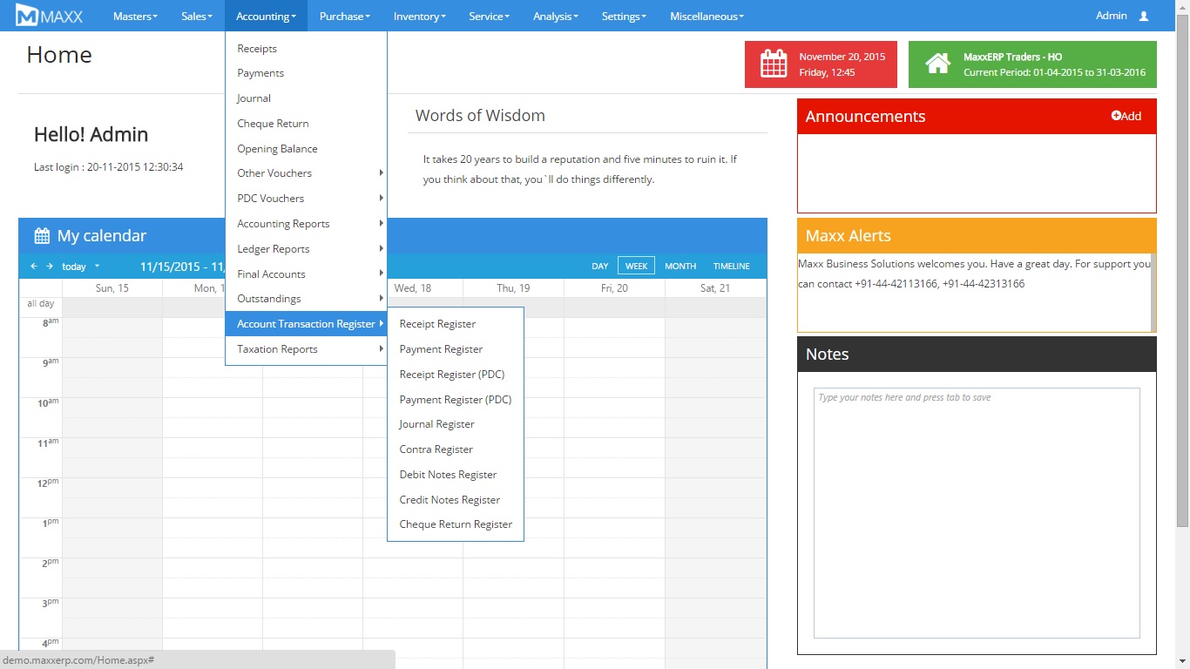Open Opening Balance under Accounting
Image resolution: width=1190 pixels, height=669 pixels.
click(x=277, y=149)
